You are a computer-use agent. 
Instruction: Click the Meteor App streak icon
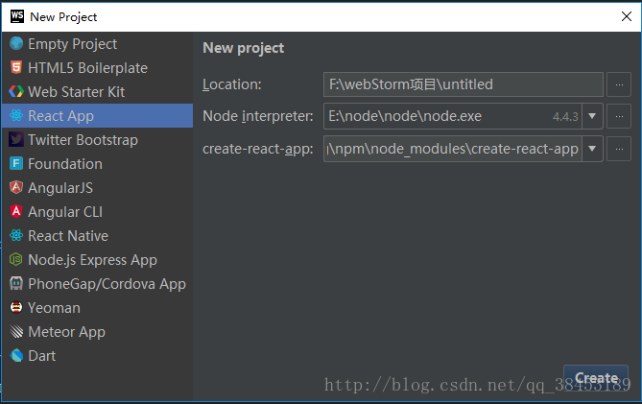(16, 331)
